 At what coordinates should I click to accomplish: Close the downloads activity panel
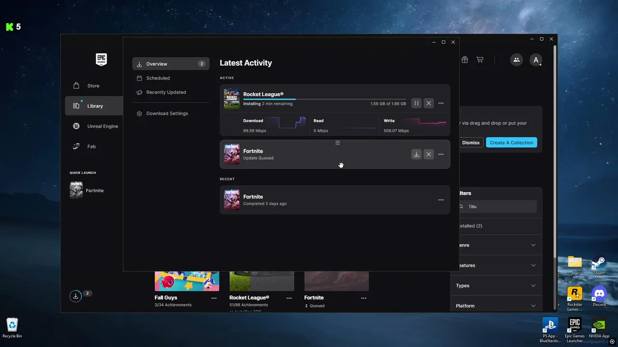tap(453, 42)
